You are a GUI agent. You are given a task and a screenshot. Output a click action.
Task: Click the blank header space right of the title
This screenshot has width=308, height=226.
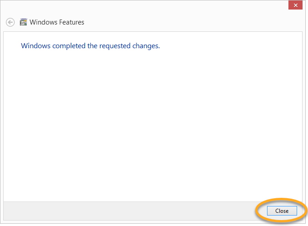click(191, 22)
